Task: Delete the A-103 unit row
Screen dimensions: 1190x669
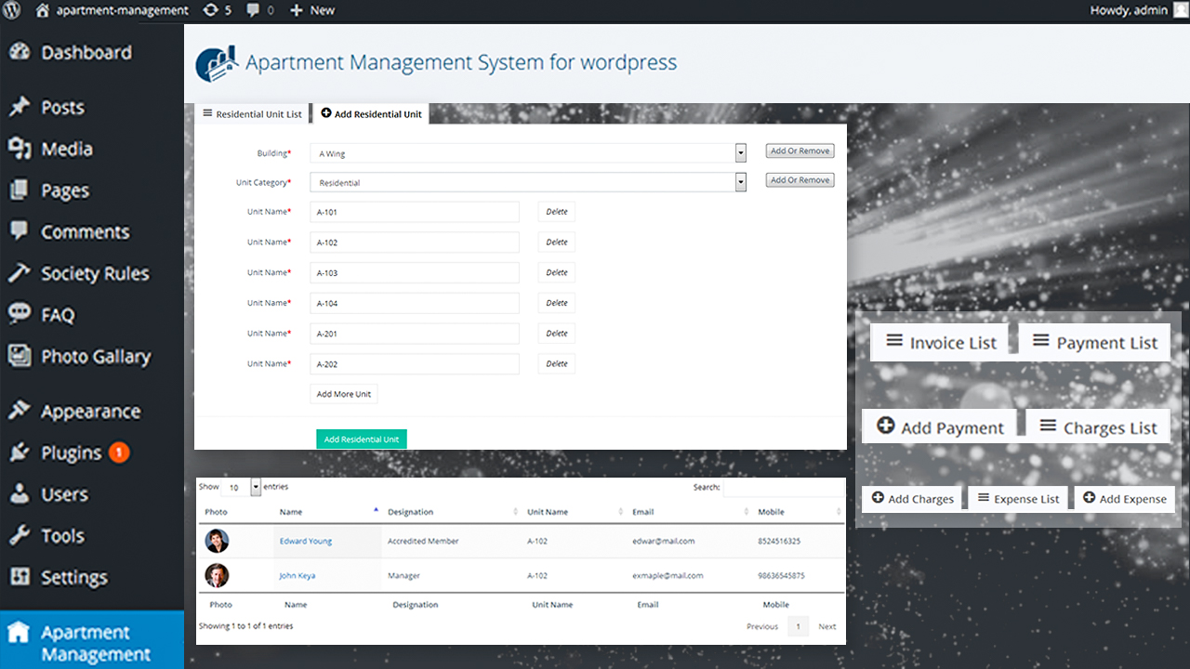Action: 557,273
